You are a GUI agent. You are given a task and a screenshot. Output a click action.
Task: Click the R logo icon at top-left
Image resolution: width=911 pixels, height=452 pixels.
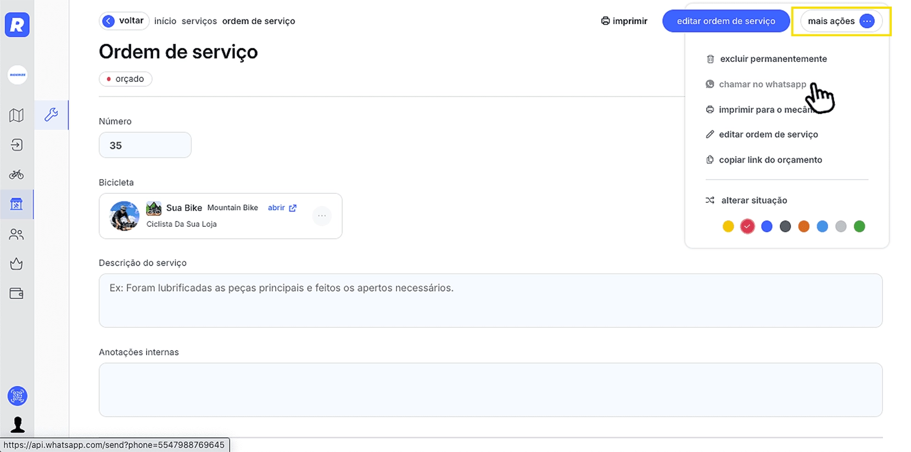click(x=17, y=25)
